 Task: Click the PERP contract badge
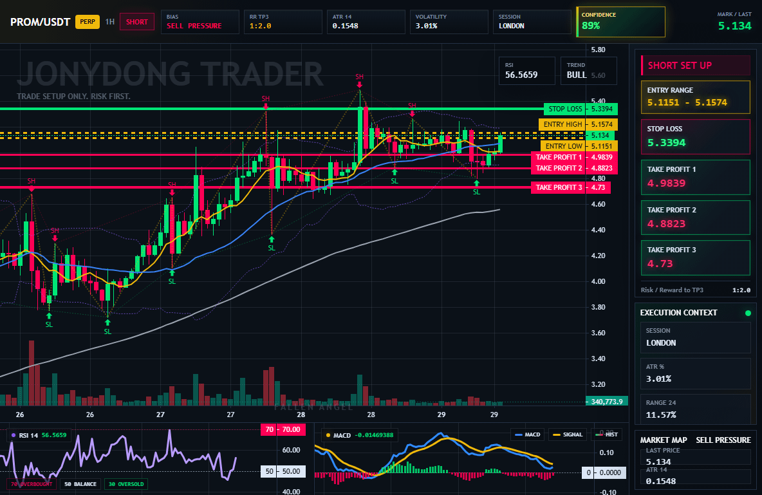[88, 22]
